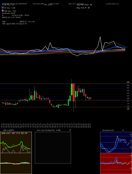
Task: Click the 'ADX signal: SELL Growing @ 1%' line
Action: [15, 24]
